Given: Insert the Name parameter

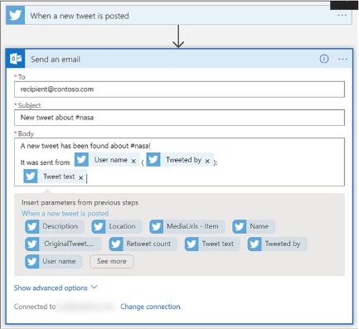Looking at the screenshot, I should 254,226.
